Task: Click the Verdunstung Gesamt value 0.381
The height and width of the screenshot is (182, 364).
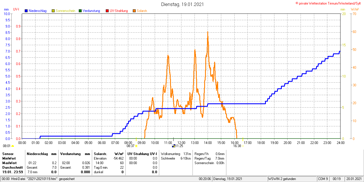Action: pyautogui.click(x=86, y=167)
